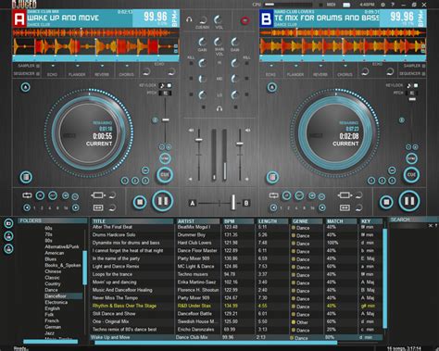
Task: Eject the track from deck A
Action: tap(25, 87)
